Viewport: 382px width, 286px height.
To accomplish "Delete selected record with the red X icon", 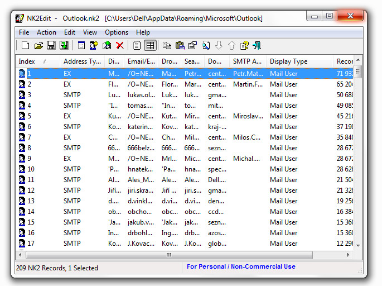I will click(119, 45).
